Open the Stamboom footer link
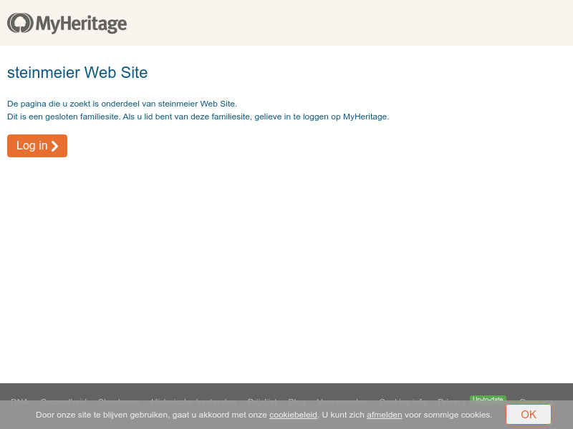The height and width of the screenshot is (429, 573). tap(119, 402)
